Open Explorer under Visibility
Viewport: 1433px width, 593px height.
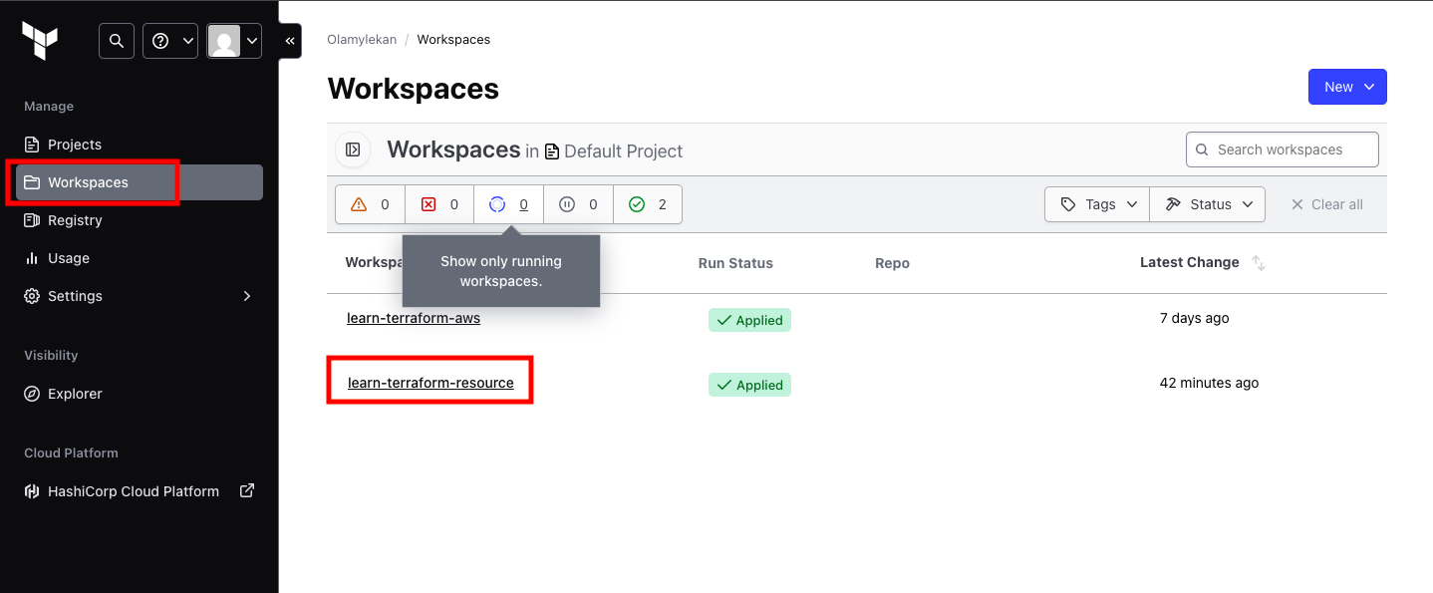(x=140, y=394)
